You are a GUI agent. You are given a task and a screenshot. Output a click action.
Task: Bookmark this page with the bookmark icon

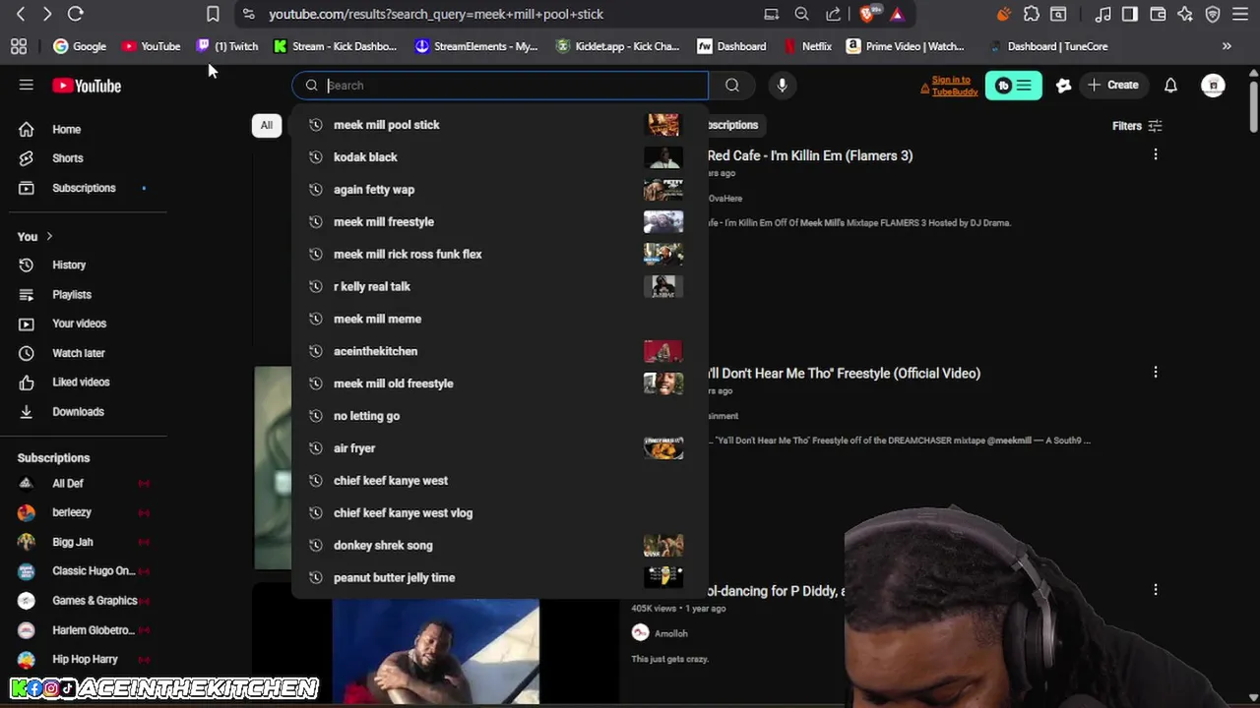pyautogui.click(x=213, y=14)
